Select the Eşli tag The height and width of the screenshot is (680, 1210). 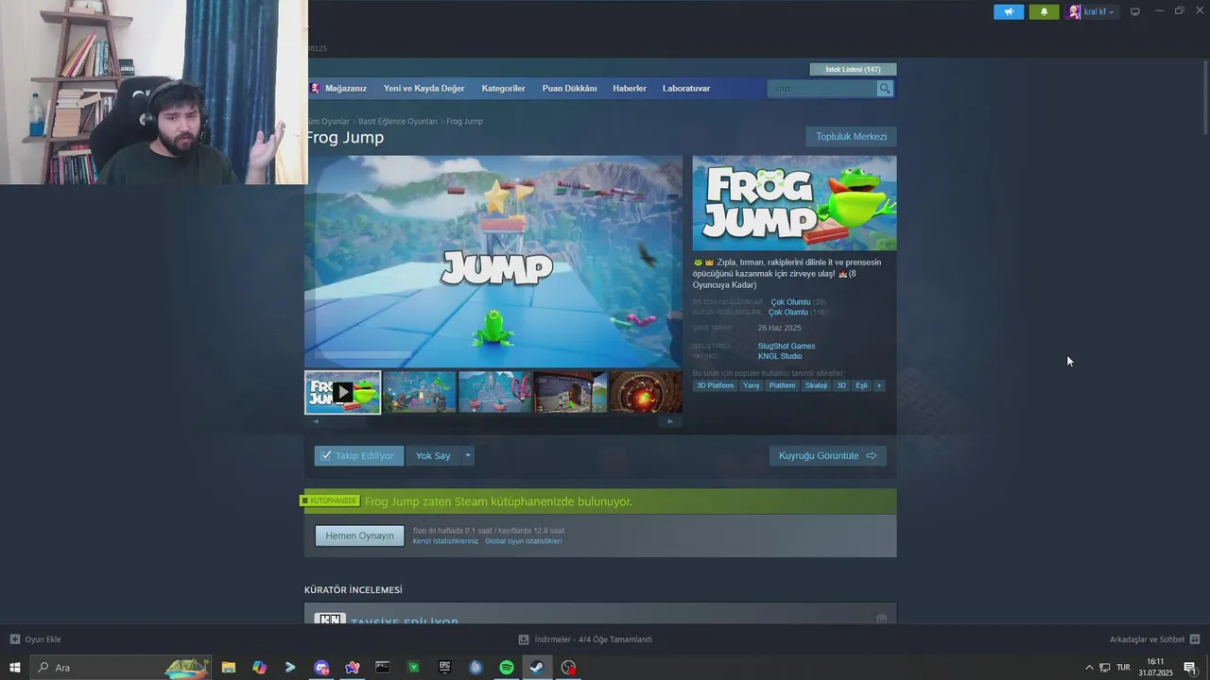[861, 385]
